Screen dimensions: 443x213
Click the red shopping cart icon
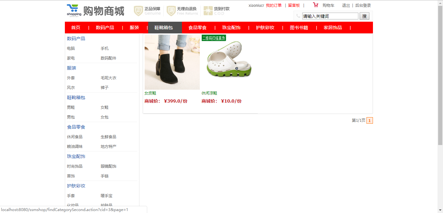pos(316,5)
